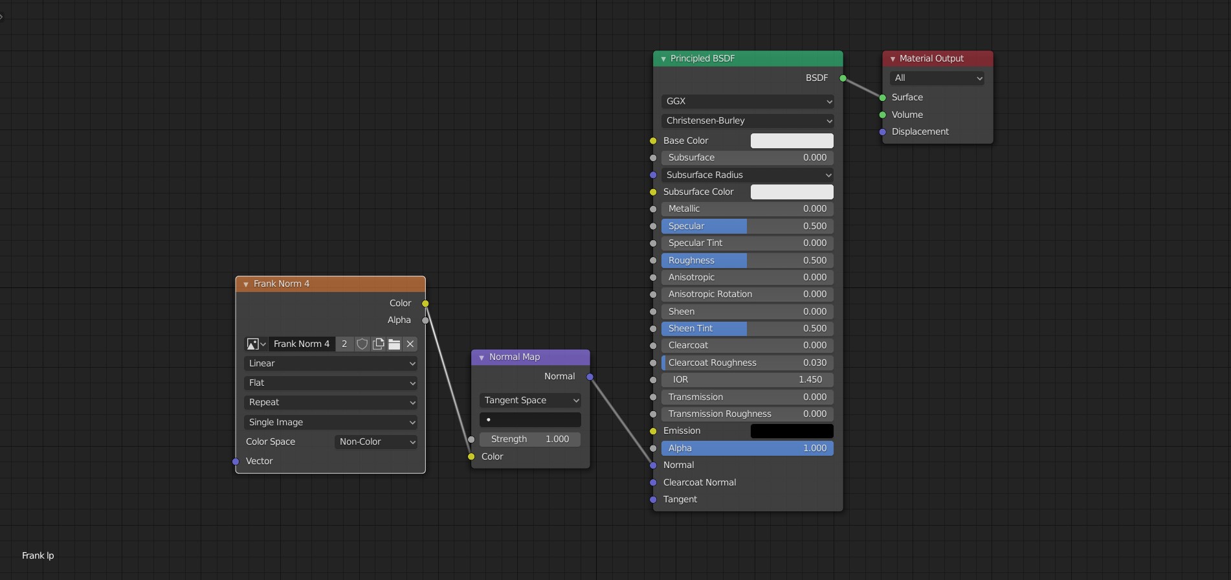This screenshot has width=1231, height=580.
Task: Click the Normal Map Strength field
Action: tap(530, 440)
